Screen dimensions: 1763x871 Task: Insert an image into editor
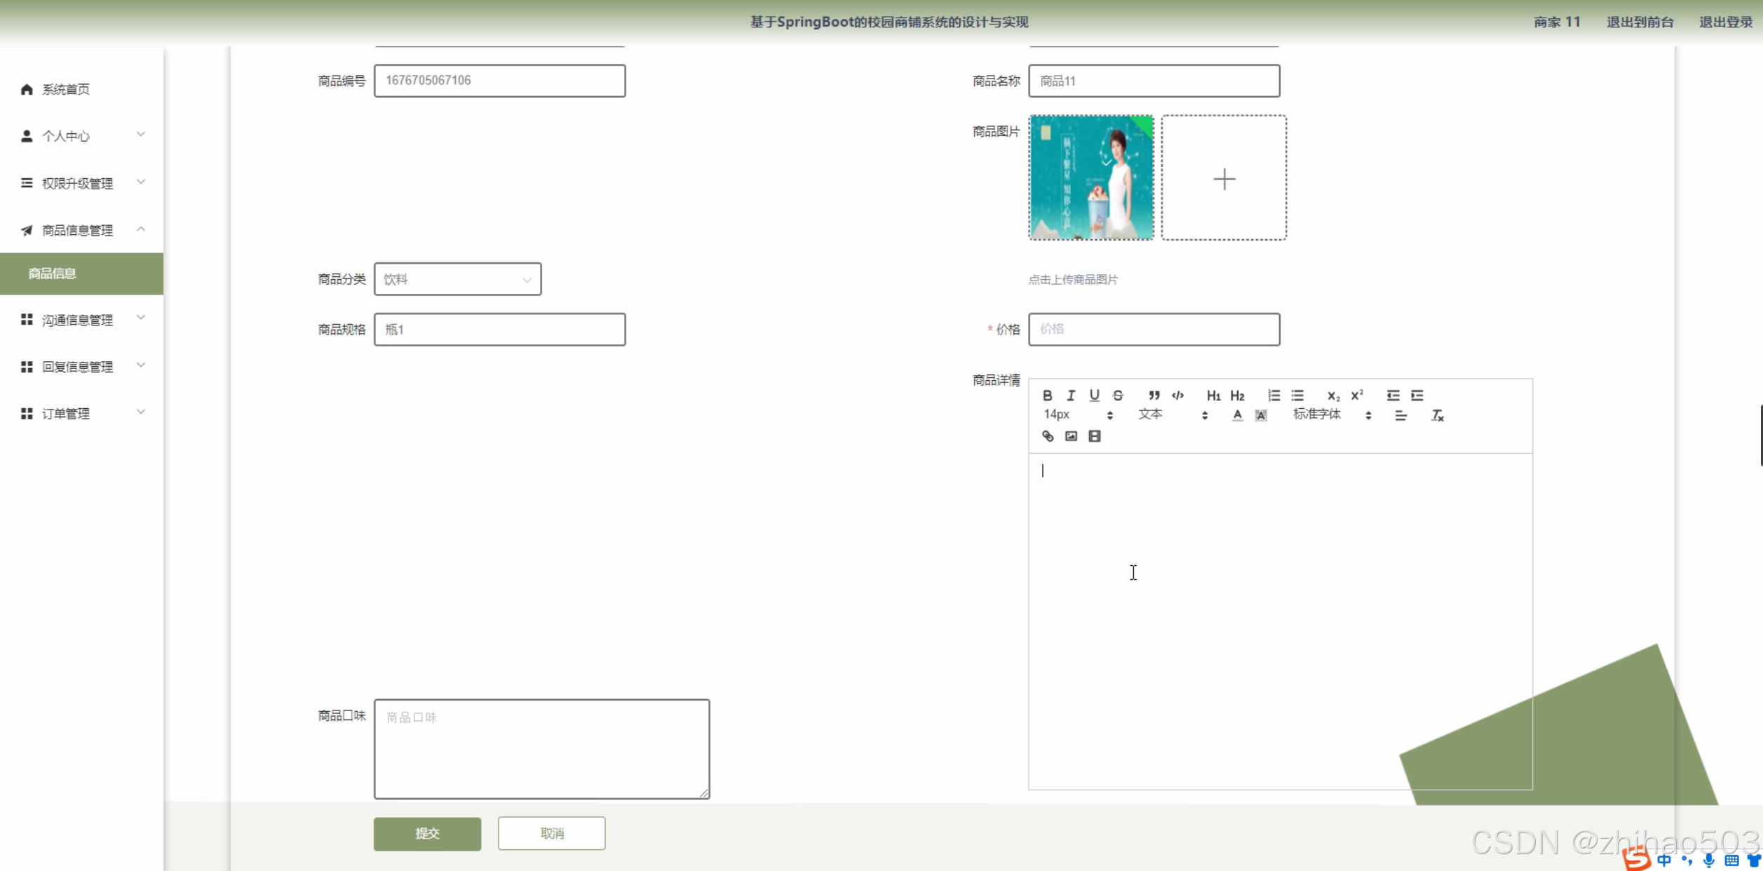(x=1071, y=436)
